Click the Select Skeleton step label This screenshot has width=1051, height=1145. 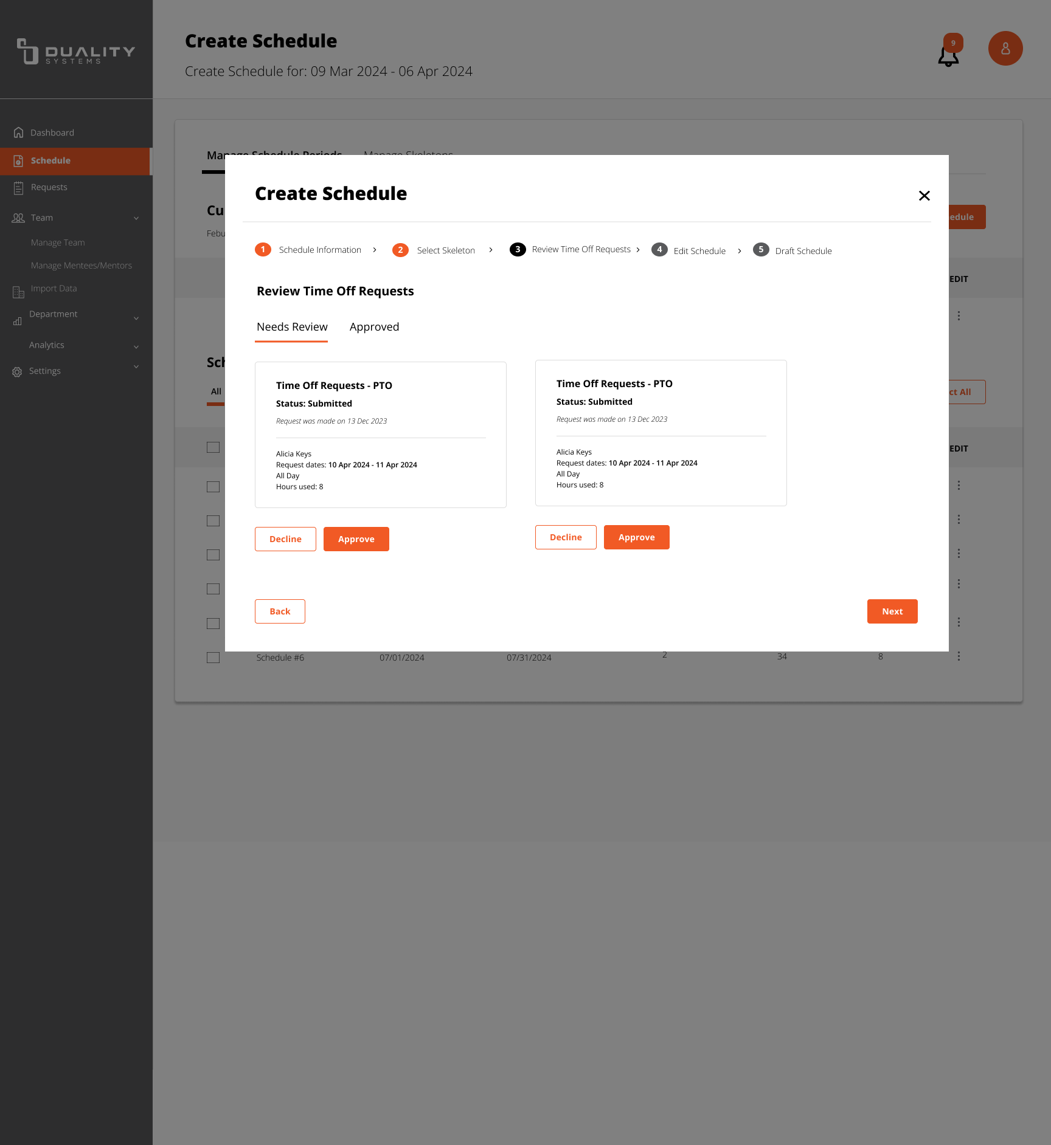click(446, 250)
